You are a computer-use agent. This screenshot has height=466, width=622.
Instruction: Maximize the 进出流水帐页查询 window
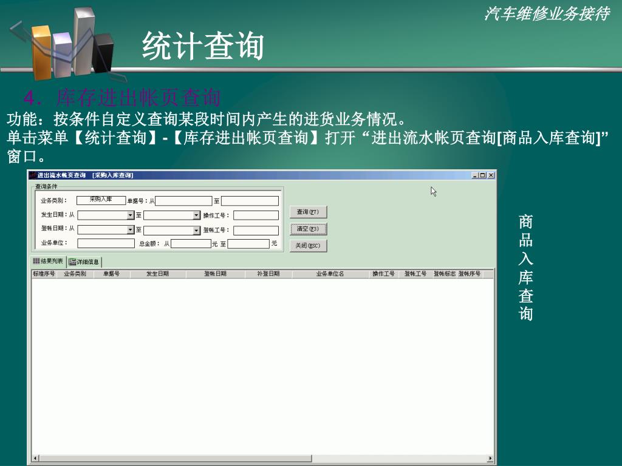click(482, 175)
